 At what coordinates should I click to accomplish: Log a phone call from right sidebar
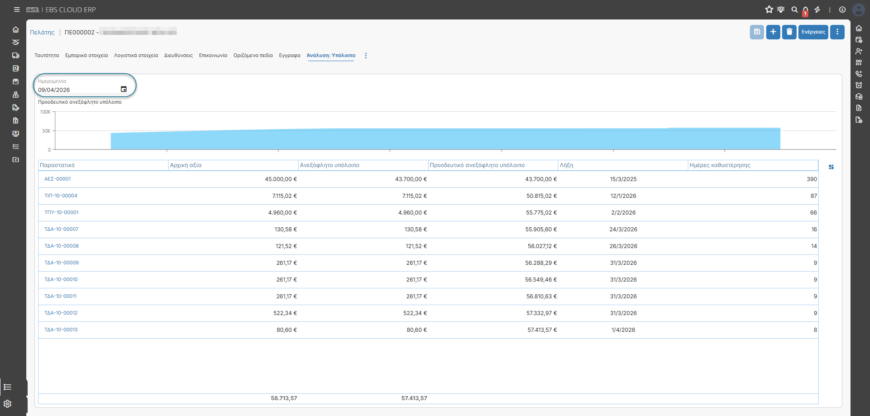(x=859, y=74)
